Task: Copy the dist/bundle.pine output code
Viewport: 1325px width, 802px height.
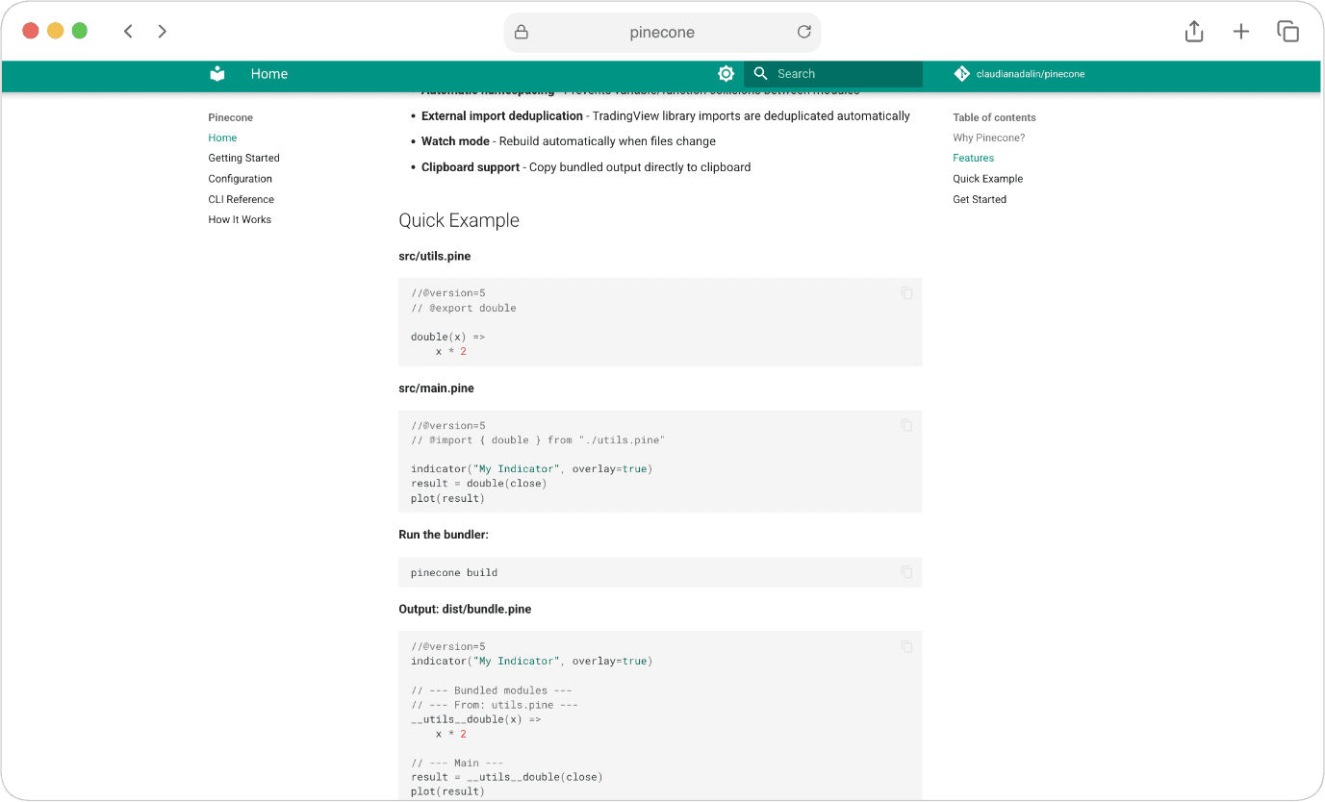Action: pos(905,646)
